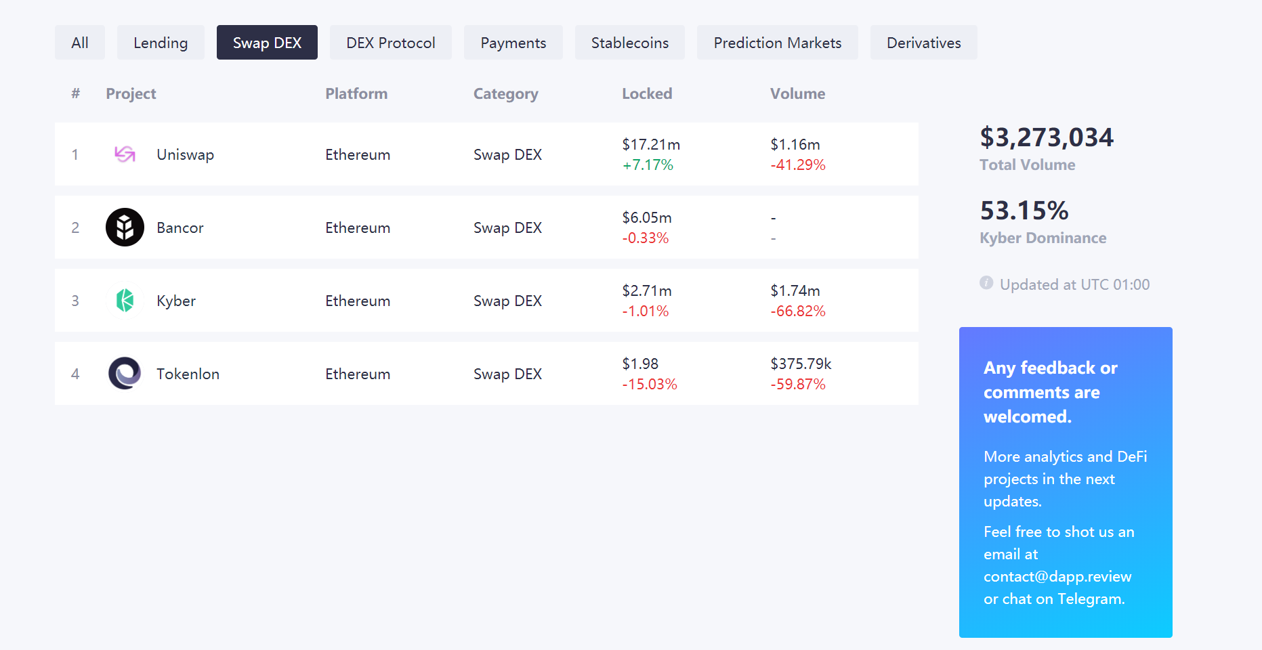Click the Telegram chat text
The image size is (1262, 650).
1054,599
